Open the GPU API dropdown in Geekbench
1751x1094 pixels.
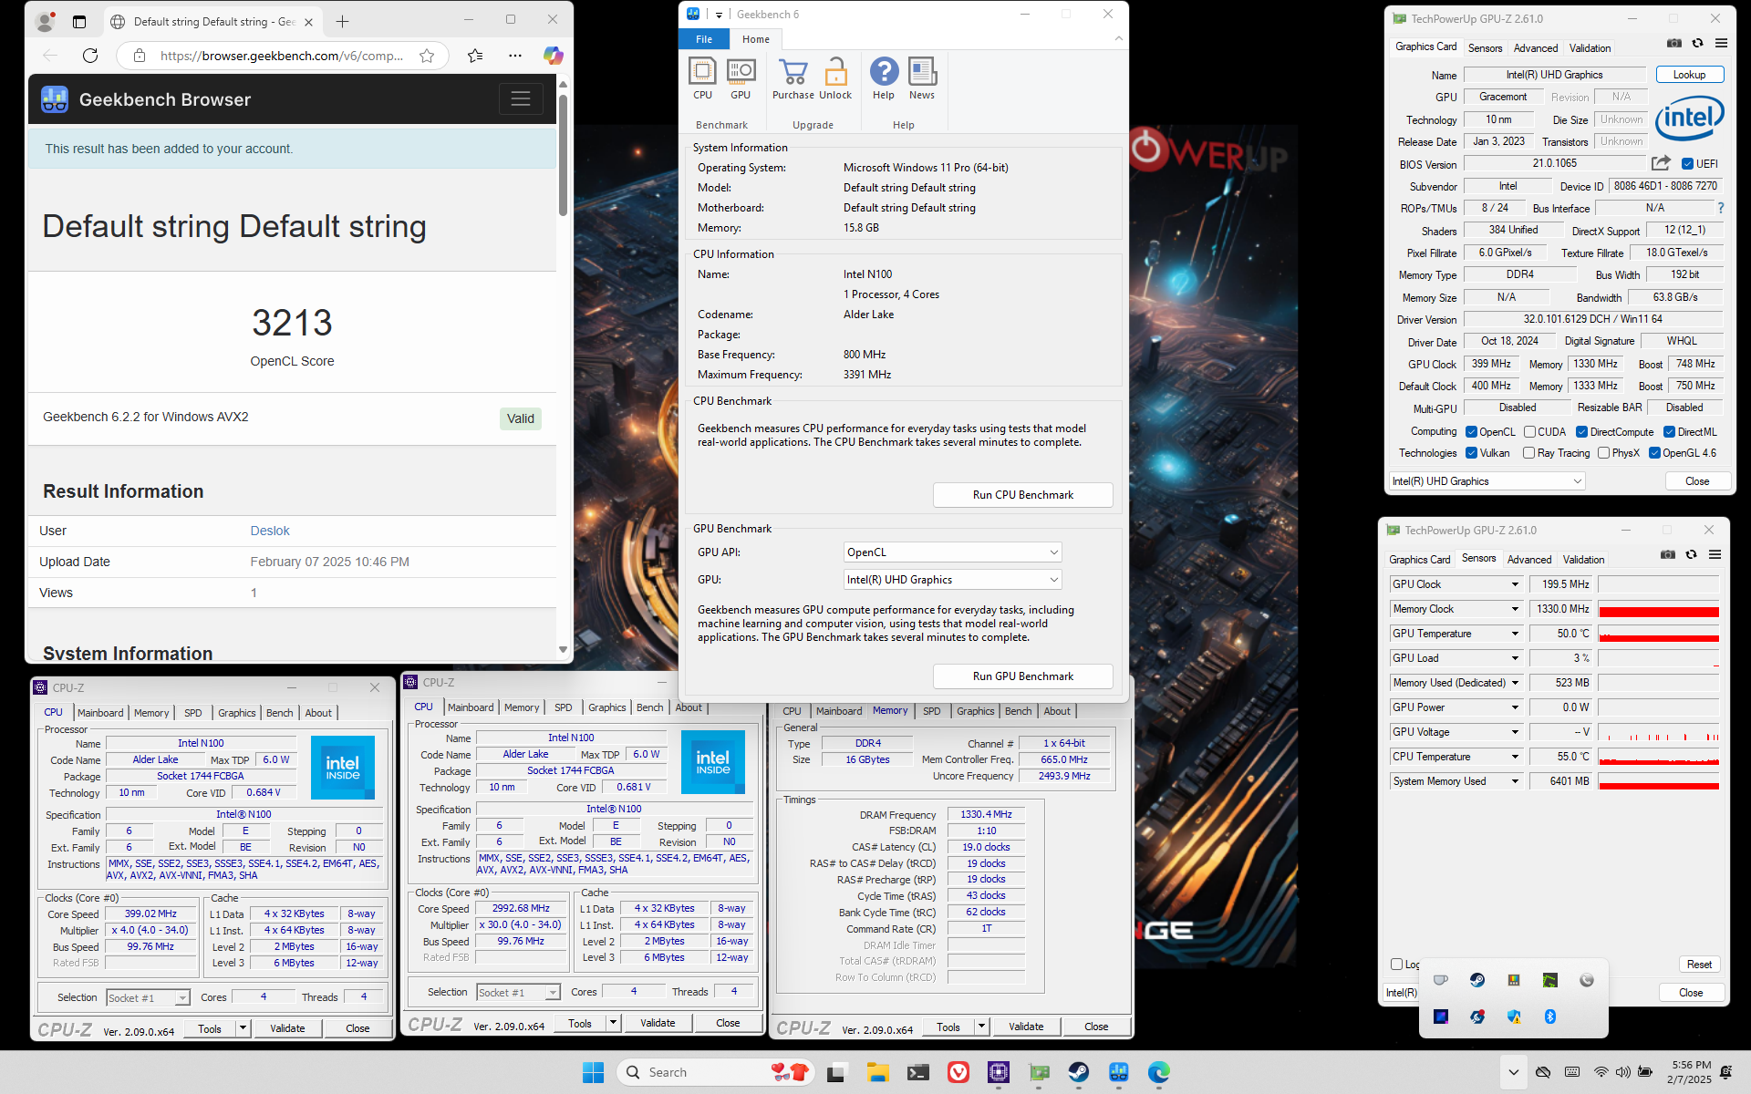952,552
